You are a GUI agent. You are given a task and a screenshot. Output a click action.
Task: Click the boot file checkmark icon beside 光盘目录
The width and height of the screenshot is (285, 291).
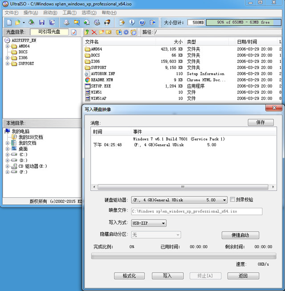74,32
